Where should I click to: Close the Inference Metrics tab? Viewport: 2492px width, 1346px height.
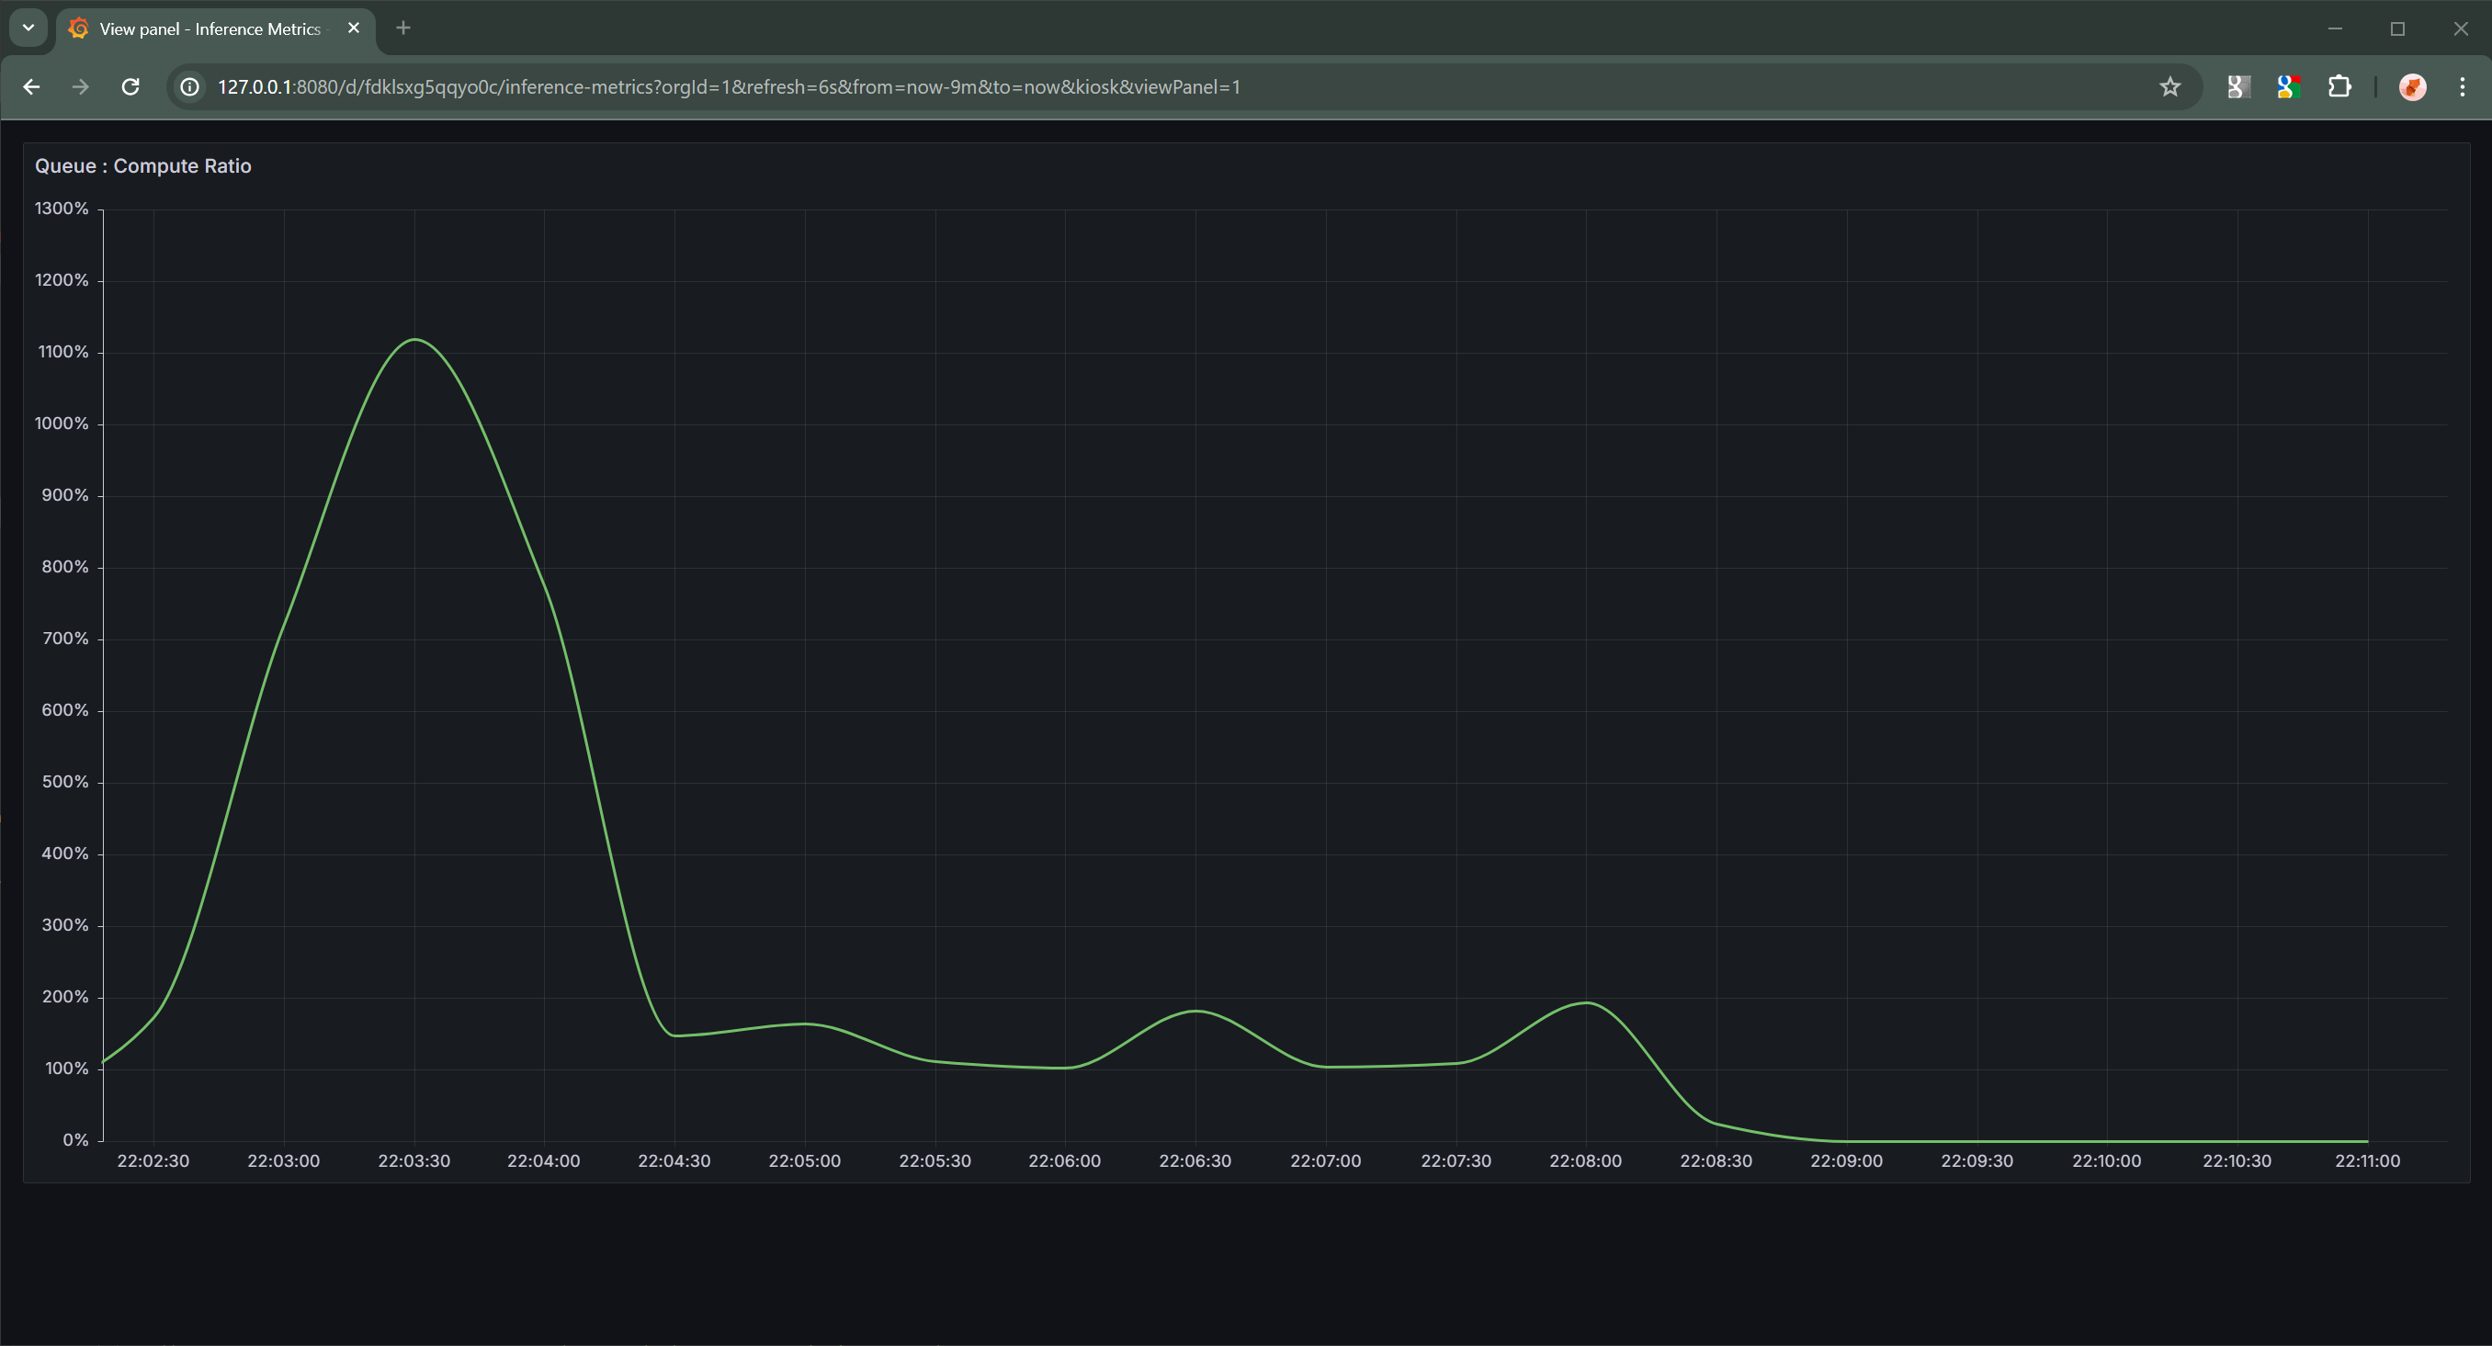click(x=353, y=28)
